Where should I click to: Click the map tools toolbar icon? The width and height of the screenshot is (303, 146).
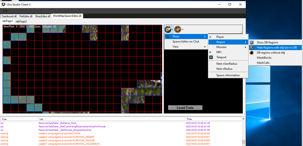168,29
